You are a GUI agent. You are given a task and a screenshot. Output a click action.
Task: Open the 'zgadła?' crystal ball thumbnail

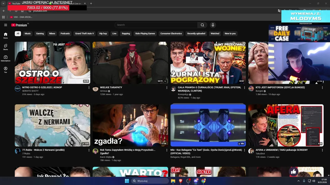(130, 125)
